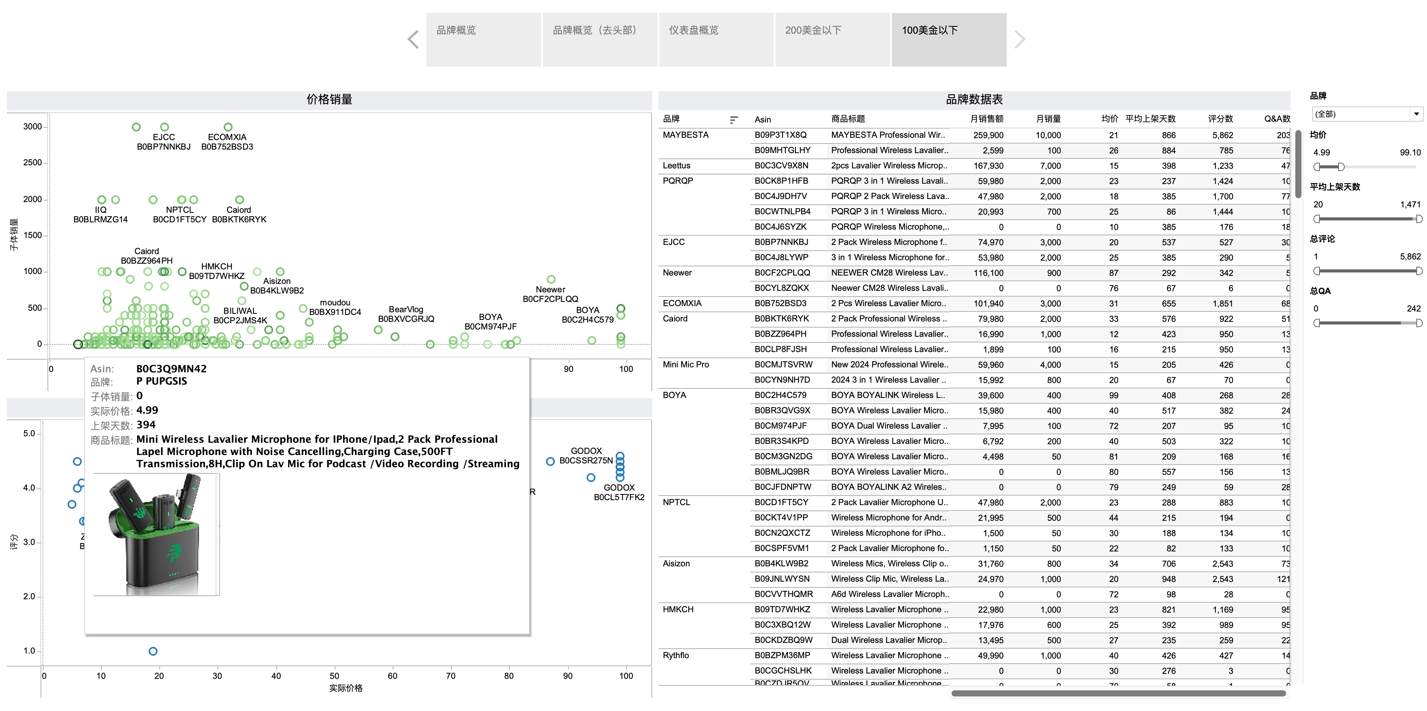This screenshot has width=1427, height=711.
Task: Click the Q&A数 column header
Action: point(1277,120)
